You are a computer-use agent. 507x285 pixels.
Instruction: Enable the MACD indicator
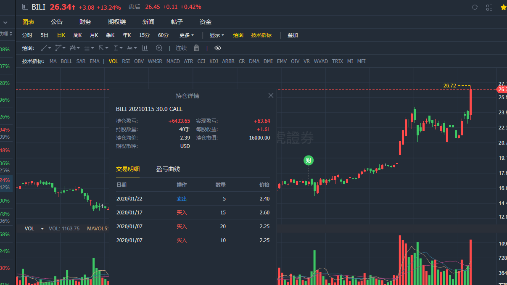pos(173,61)
